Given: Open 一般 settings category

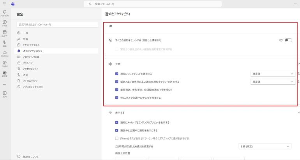Looking at the screenshot, I should tap(25, 33).
